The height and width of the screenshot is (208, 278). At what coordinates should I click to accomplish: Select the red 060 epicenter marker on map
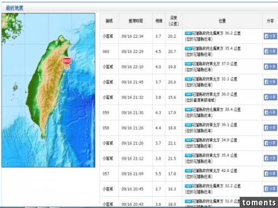pyautogui.click(x=67, y=60)
